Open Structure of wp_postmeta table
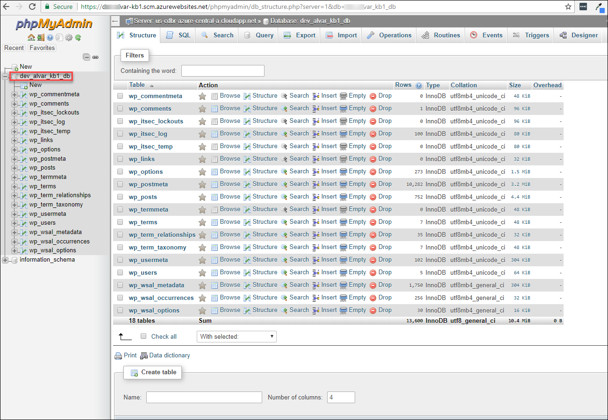 pos(261,184)
